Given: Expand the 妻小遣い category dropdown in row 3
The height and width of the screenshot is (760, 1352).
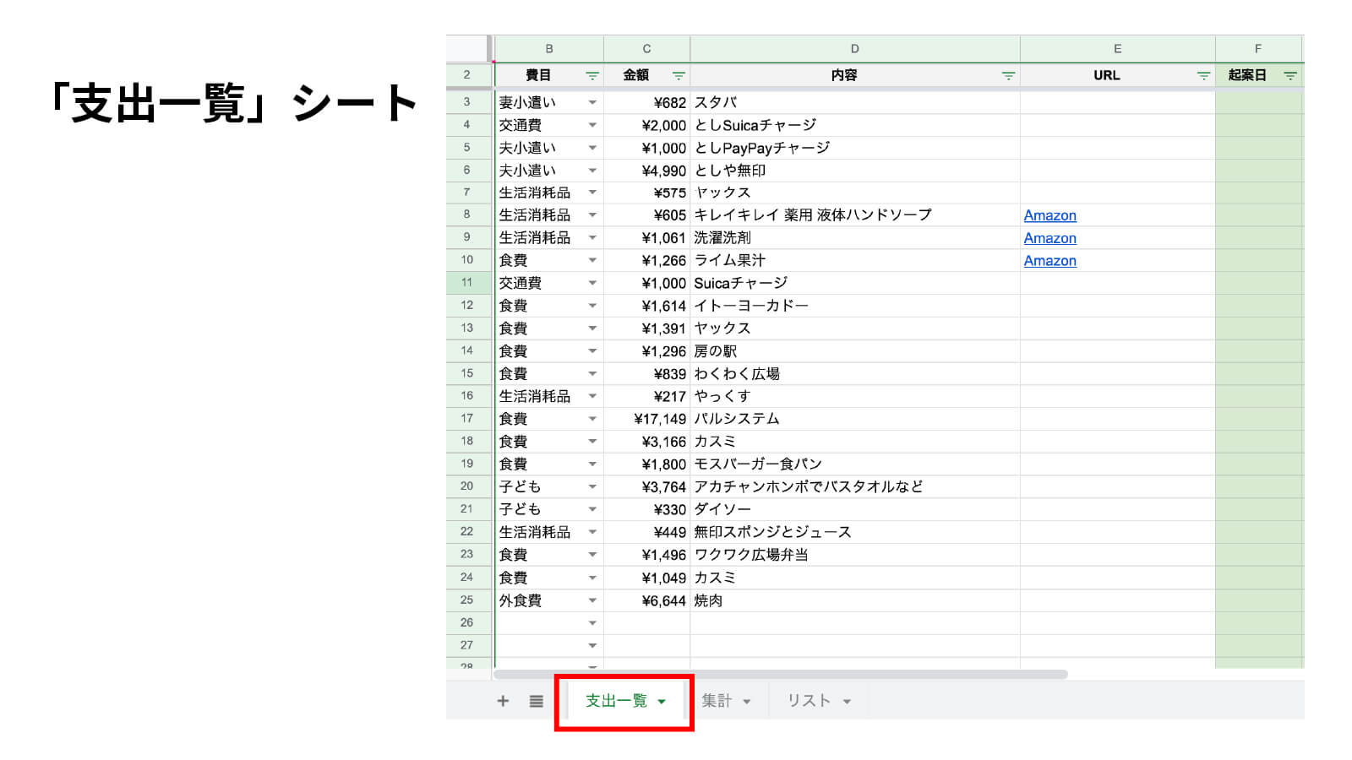Looking at the screenshot, I should click(592, 103).
